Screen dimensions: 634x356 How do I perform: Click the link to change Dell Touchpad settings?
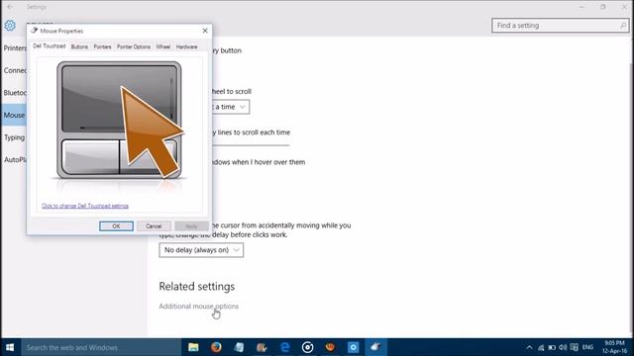85,206
